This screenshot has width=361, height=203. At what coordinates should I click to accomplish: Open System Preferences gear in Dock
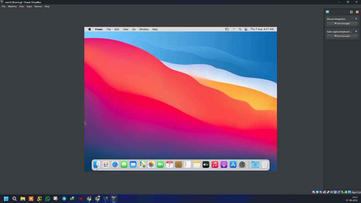(242, 164)
